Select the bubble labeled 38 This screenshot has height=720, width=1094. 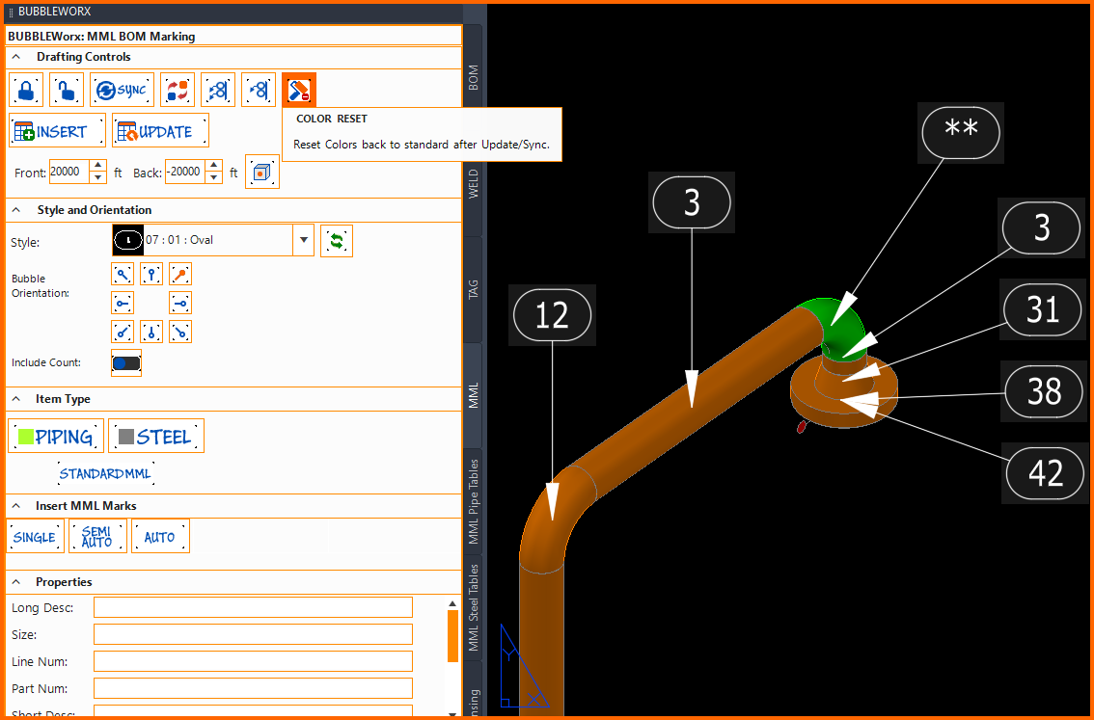pyautogui.click(x=1045, y=391)
